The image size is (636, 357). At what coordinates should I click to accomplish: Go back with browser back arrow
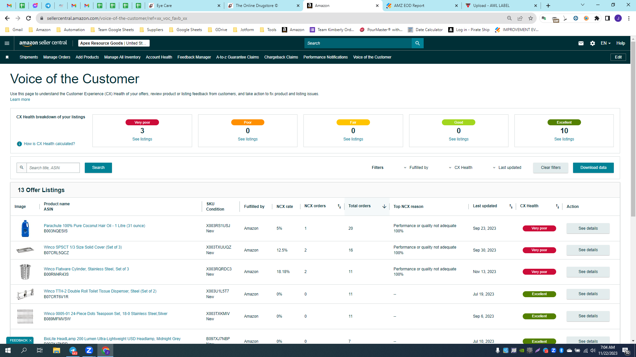click(x=7, y=18)
